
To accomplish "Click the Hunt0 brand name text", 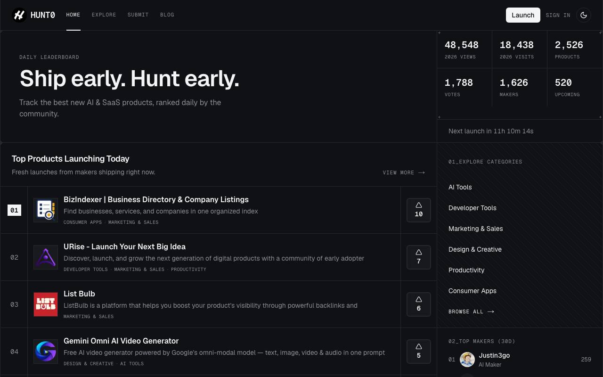I will (x=43, y=15).
